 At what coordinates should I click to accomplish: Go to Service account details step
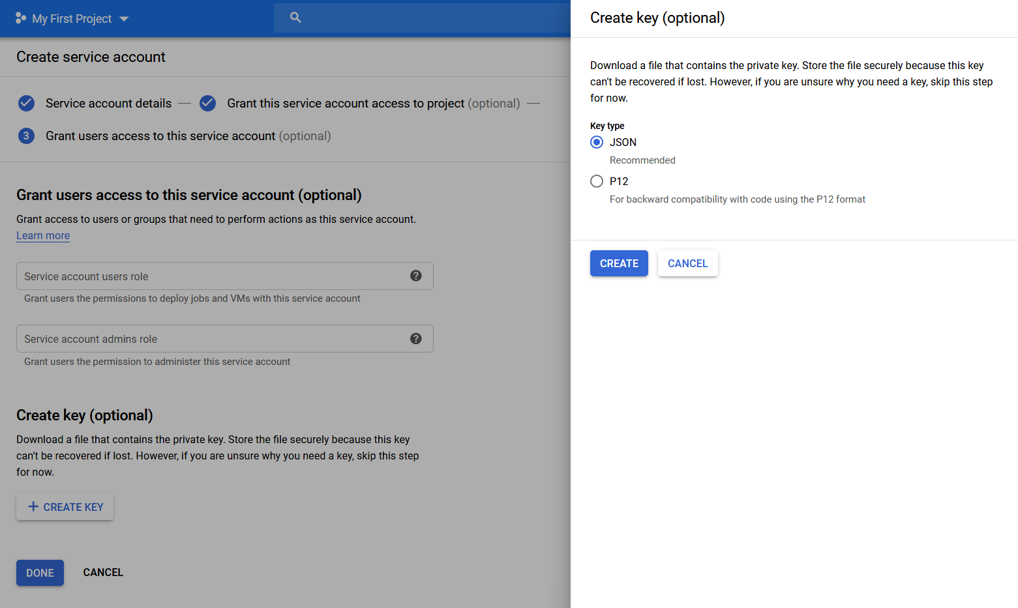pyautogui.click(x=108, y=104)
